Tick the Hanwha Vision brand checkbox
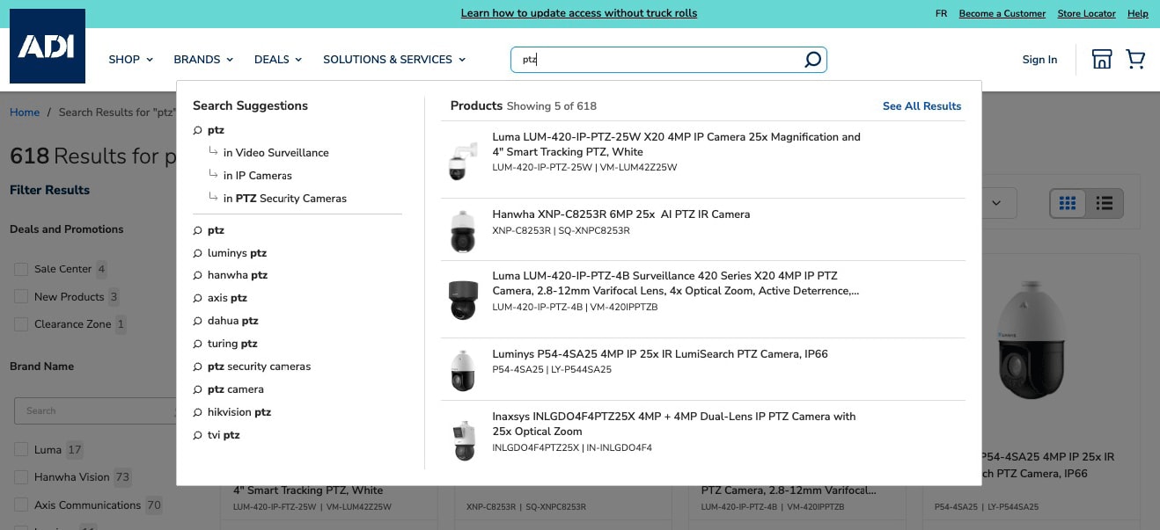This screenshot has width=1160, height=530. click(x=21, y=477)
